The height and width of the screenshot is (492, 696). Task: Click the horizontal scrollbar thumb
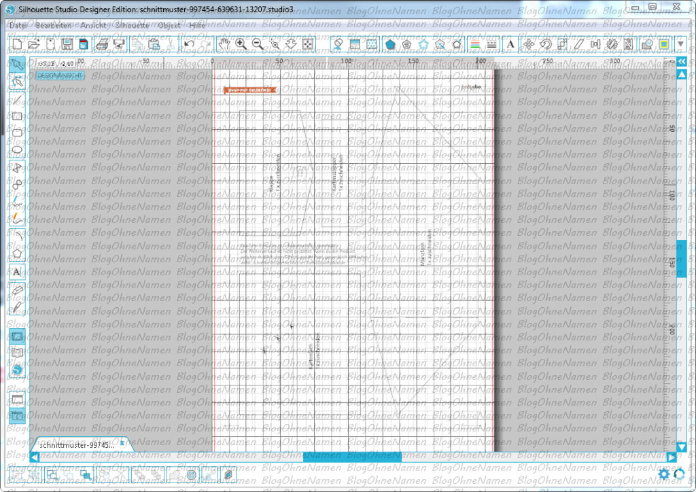pos(351,457)
